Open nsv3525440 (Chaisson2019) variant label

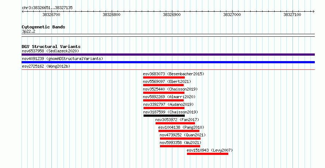(170, 89)
